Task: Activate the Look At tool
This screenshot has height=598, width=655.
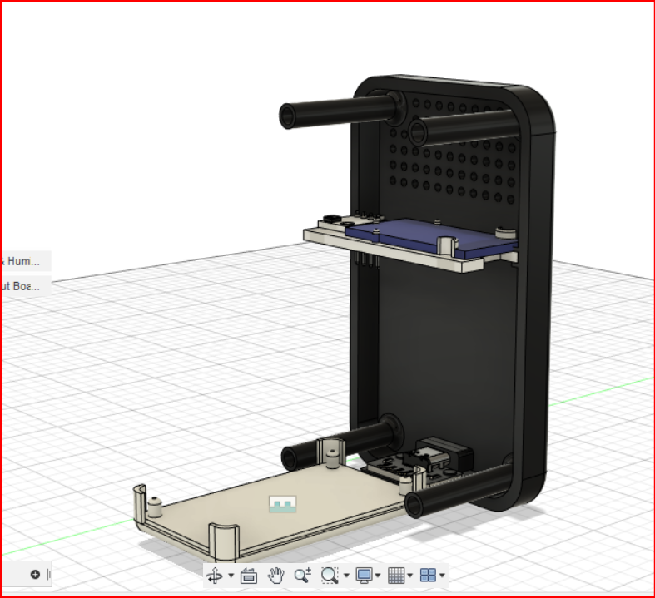Action: click(x=249, y=576)
